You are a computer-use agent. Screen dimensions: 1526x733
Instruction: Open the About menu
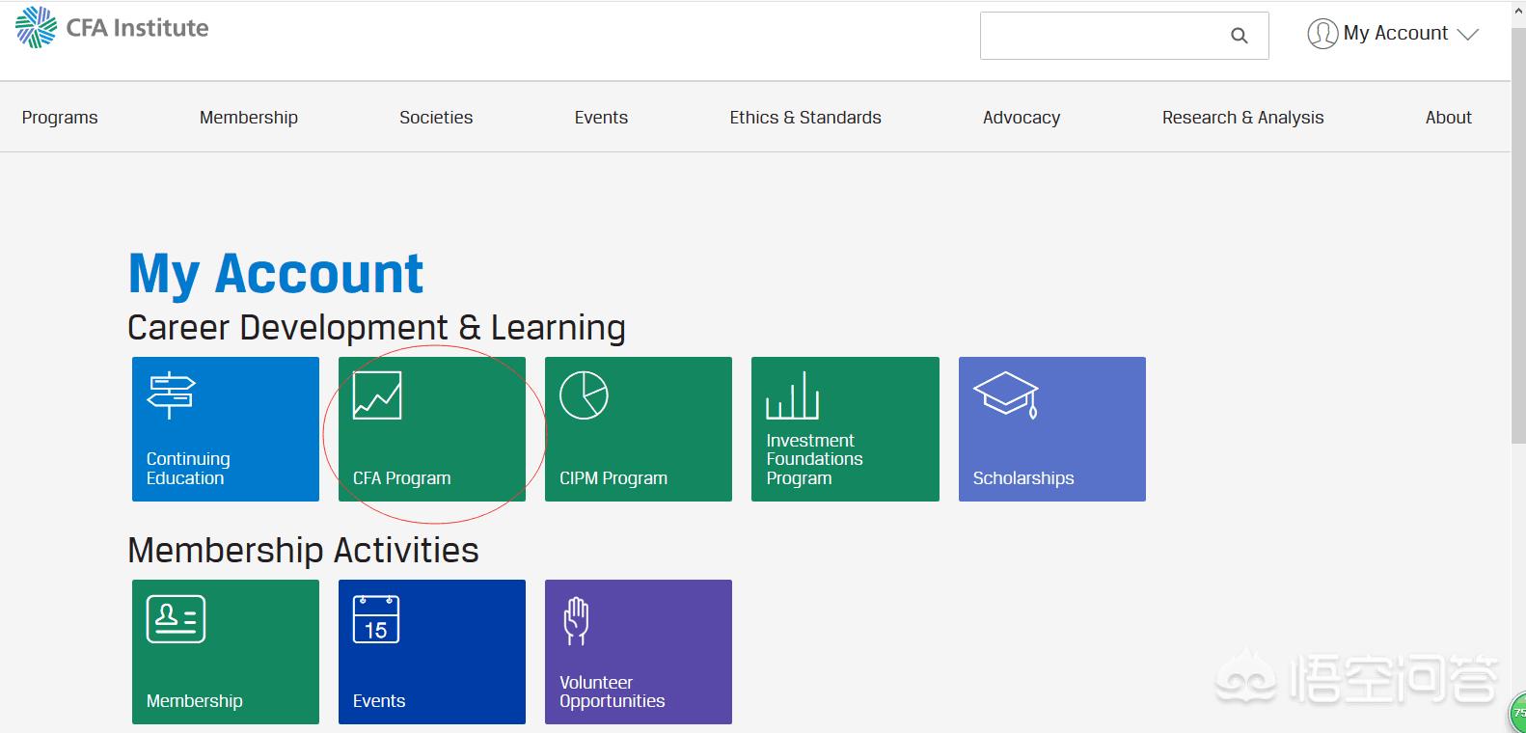[1449, 118]
